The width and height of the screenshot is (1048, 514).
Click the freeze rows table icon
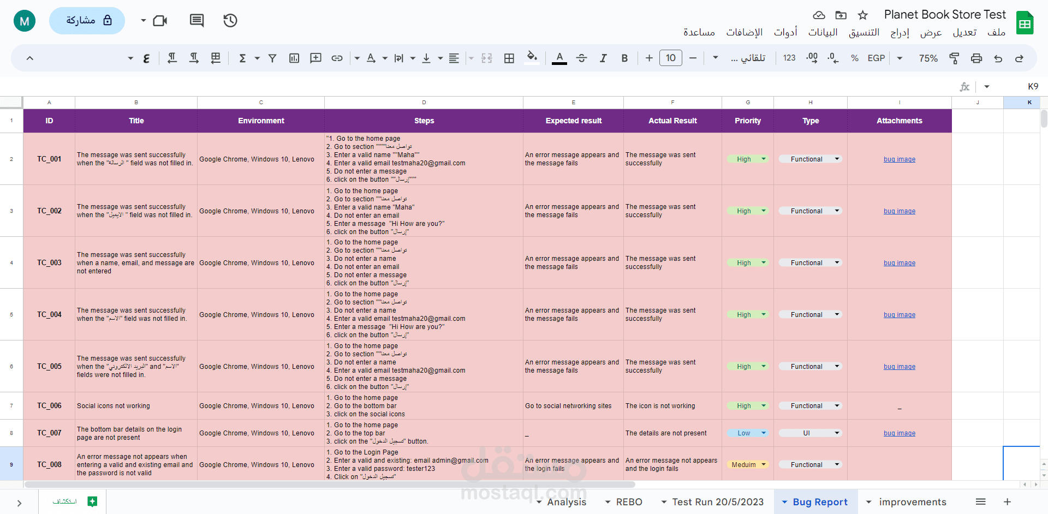tap(216, 58)
